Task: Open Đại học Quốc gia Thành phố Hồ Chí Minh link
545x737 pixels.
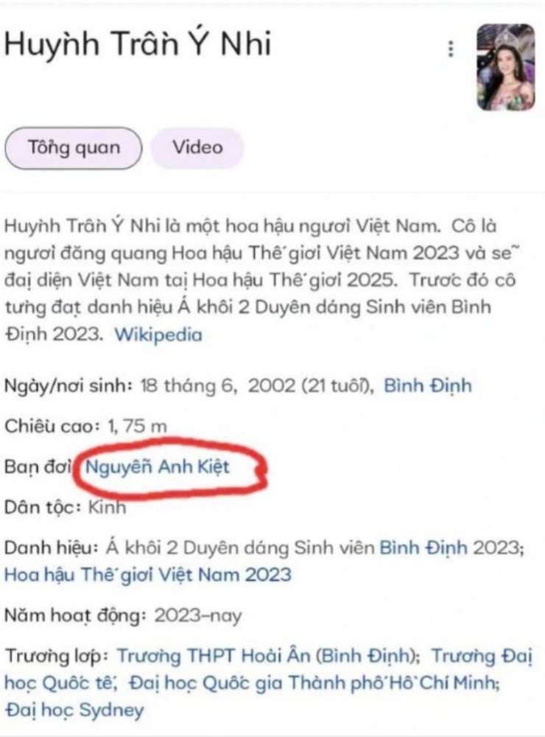Action: point(314,682)
